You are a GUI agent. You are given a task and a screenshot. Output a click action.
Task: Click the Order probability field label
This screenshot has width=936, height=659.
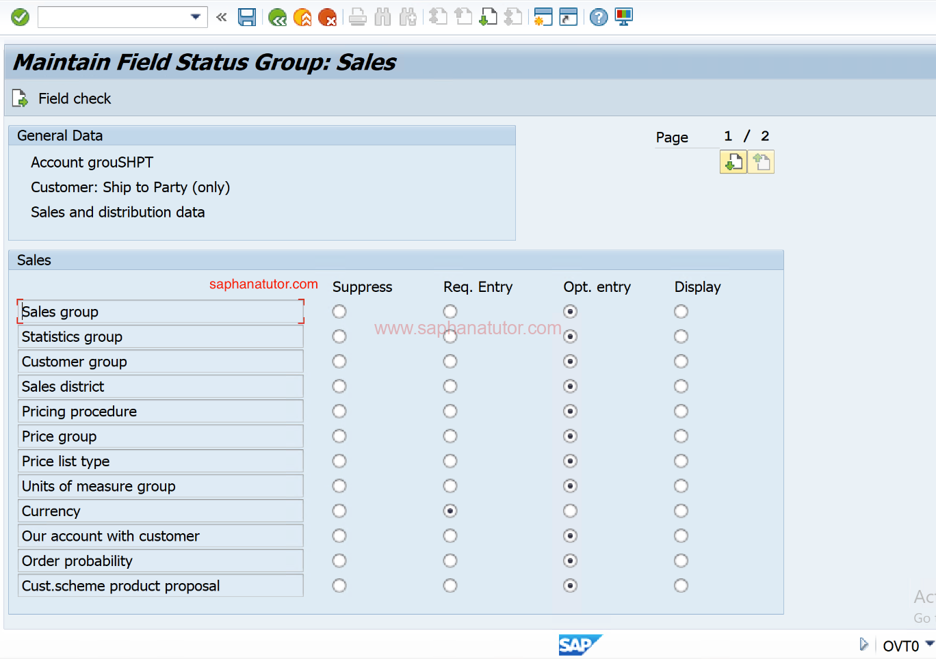click(161, 561)
